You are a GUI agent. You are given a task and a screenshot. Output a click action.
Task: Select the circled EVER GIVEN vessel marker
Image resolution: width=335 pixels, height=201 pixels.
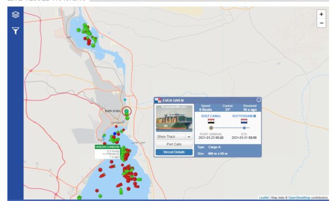coord(127,111)
